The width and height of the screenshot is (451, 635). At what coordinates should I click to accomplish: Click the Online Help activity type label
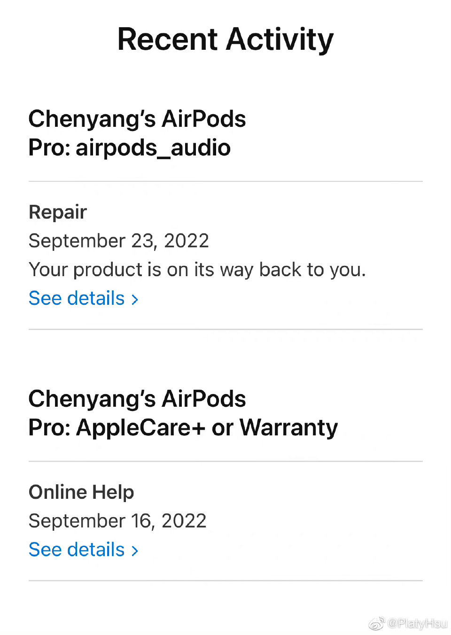click(x=81, y=492)
